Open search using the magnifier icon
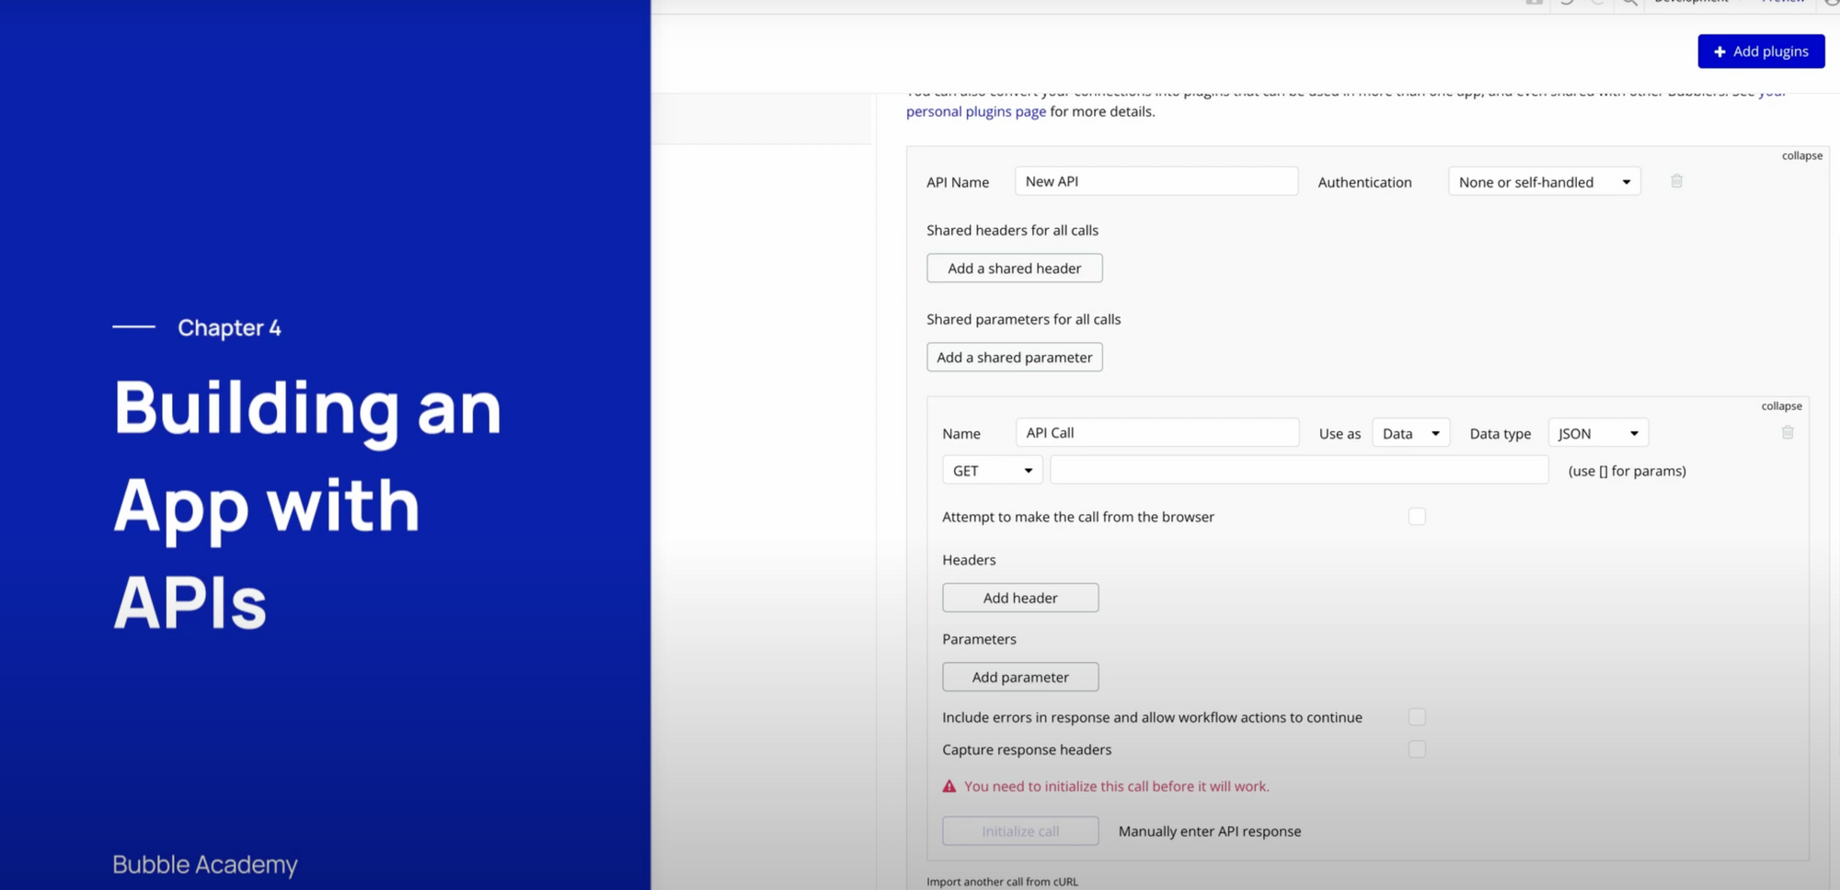The image size is (1840, 890). click(1628, 4)
